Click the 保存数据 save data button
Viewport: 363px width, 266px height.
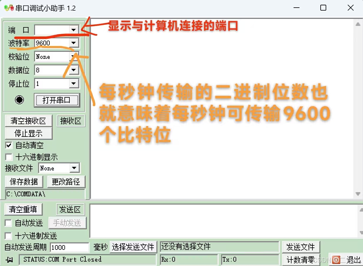click(24, 182)
